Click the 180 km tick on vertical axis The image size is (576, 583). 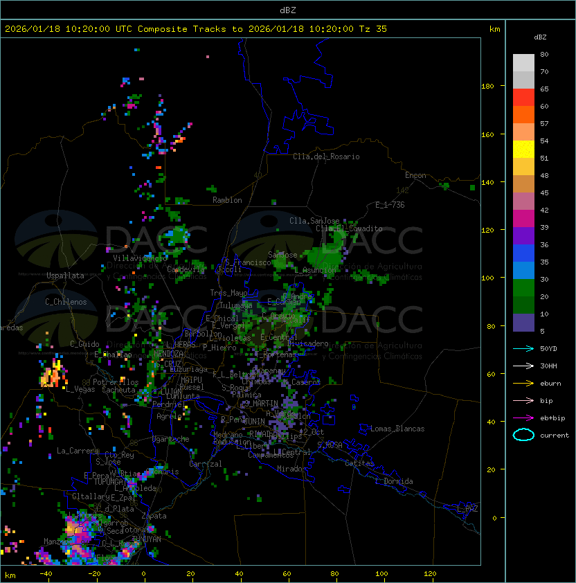(487, 87)
